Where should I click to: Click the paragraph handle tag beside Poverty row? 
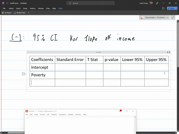(x=24, y=74)
